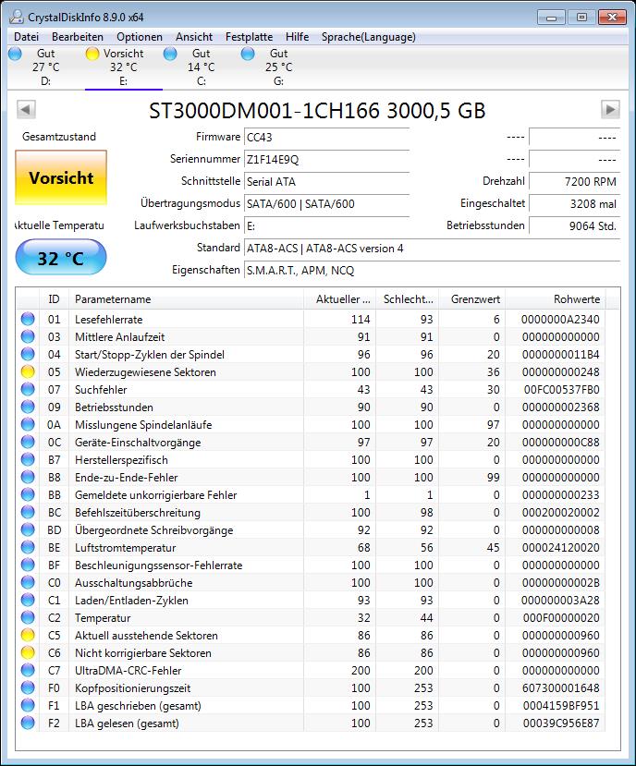Open the Sprache(Language) menu
Image resolution: width=636 pixels, height=766 pixels.
pyautogui.click(x=369, y=37)
